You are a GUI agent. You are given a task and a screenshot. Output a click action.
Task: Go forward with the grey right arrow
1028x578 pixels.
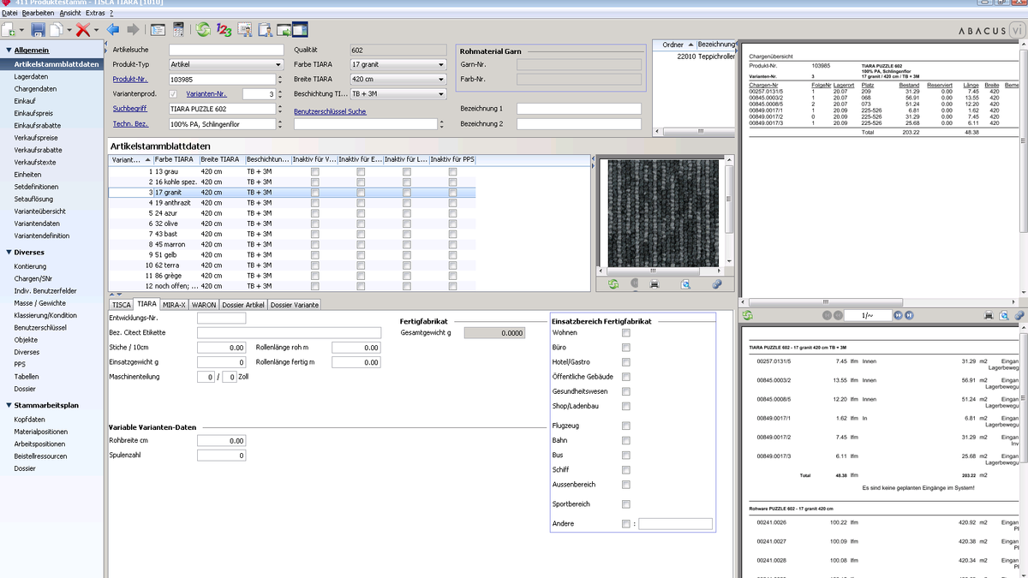(x=133, y=30)
